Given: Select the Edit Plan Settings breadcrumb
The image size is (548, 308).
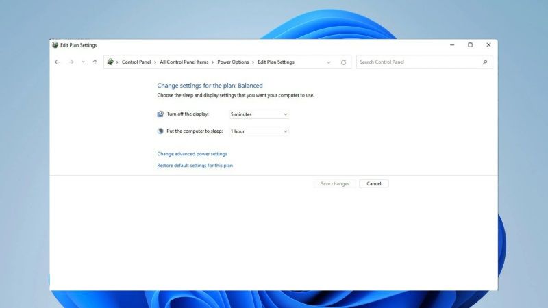Looking at the screenshot, I should click(276, 62).
